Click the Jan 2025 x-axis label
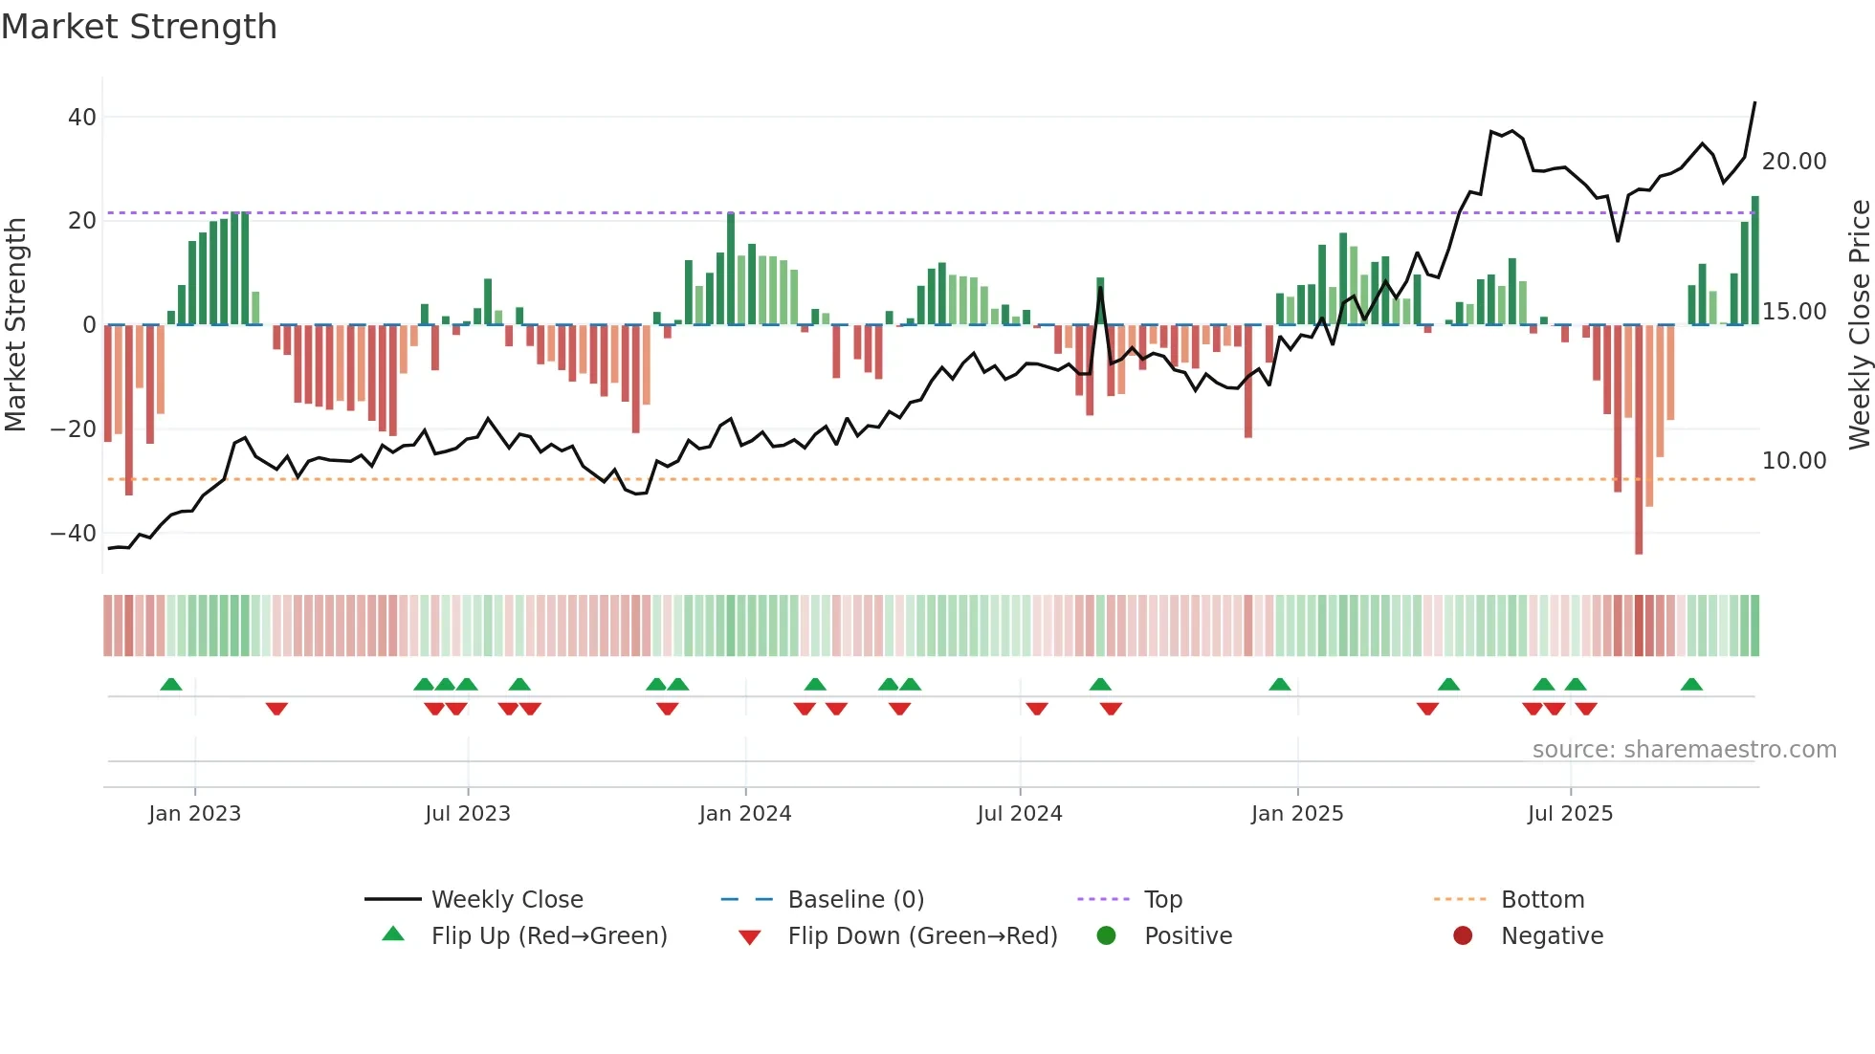The height and width of the screenshot is (1054, 1875). pos(1297,814)
